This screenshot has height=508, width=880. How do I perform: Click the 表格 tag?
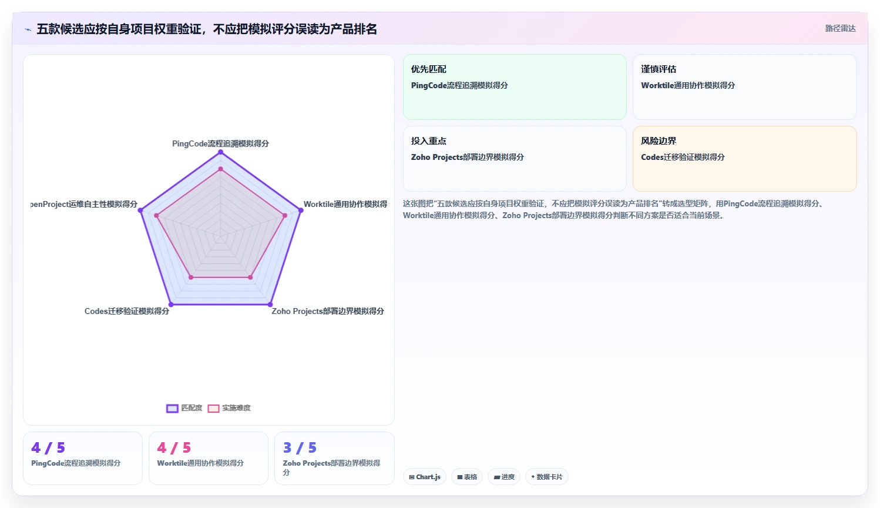click(467, 477)
